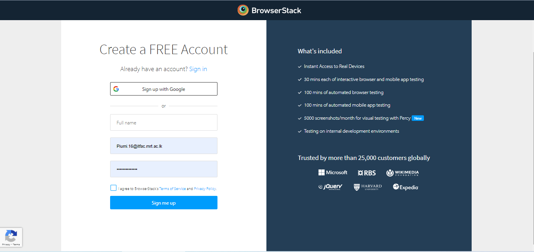Click the email field with Piumi.16@itfac.mrt.ac.lk
534x252 pixels.
(x=164, y=146)
